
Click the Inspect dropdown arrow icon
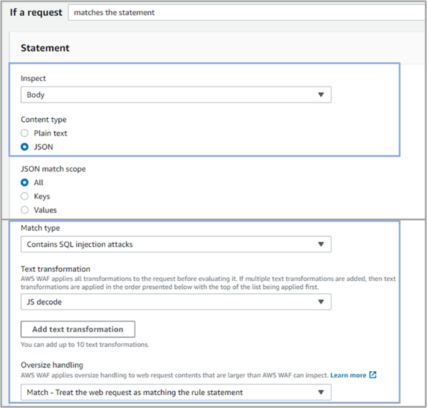pyautogui.click(x=321, y=95)
